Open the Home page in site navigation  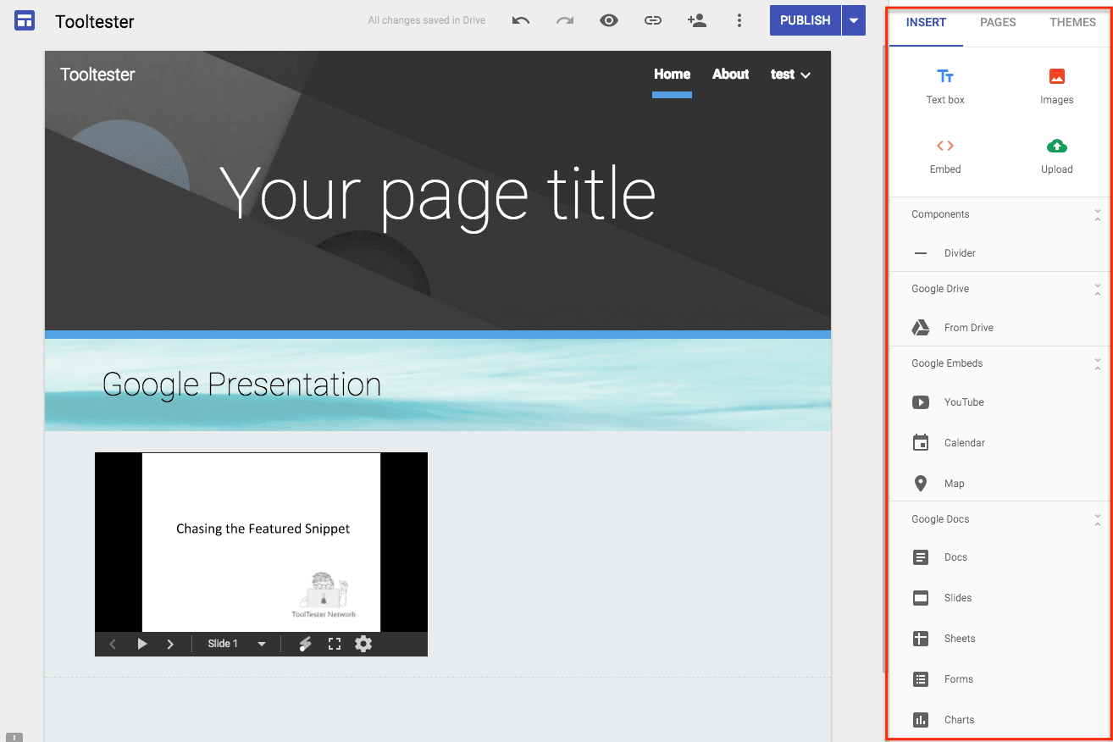point(672,75)
